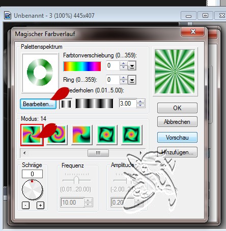The height and width of the screenshot is (231, 226).
Task: Select the fourth square-swirl mode thumbnail
Action: (107, 135)
